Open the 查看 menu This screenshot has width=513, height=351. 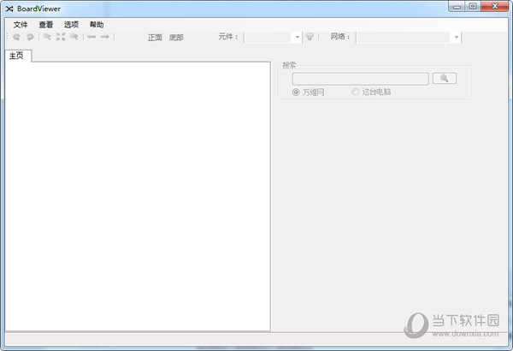pos(46,25)
